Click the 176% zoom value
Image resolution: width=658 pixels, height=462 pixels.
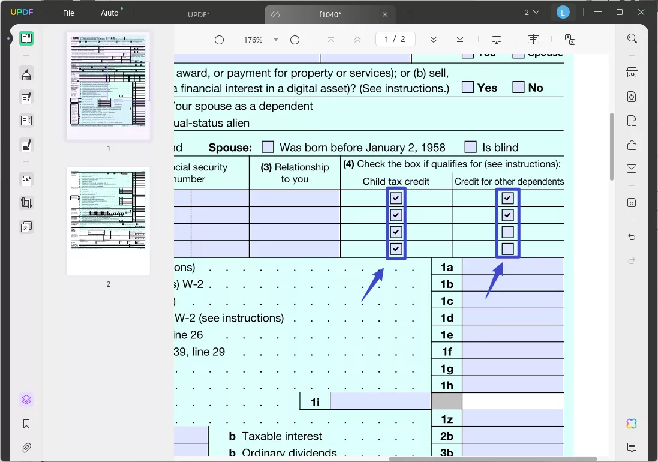(x=253, y=40)
